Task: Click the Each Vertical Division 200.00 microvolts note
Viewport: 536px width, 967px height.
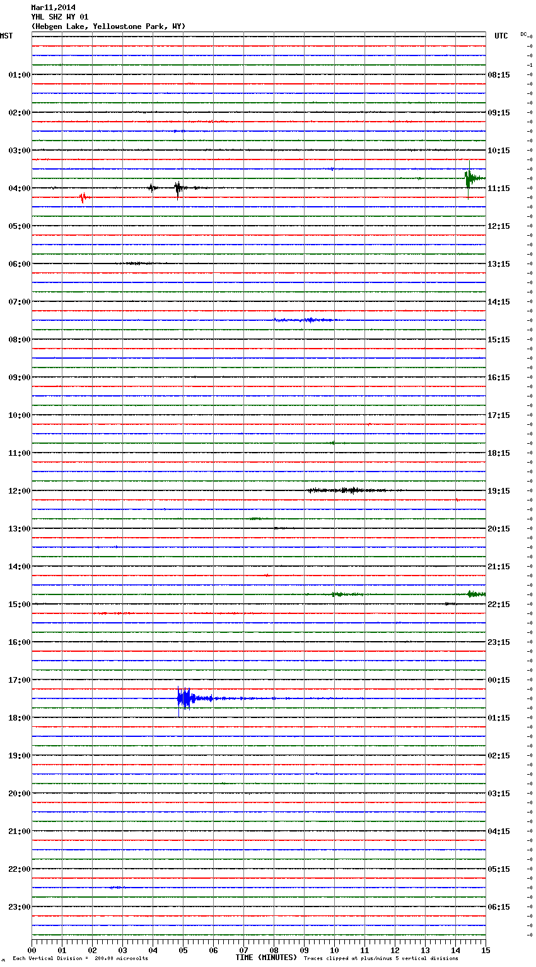Action: point(80,959)
